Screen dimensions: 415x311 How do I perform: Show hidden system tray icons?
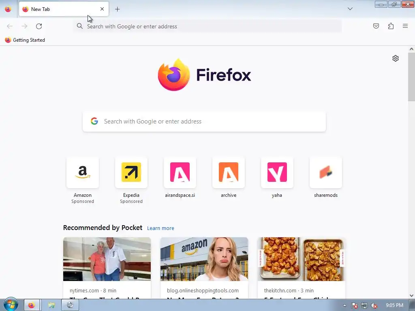pos(344,305)
